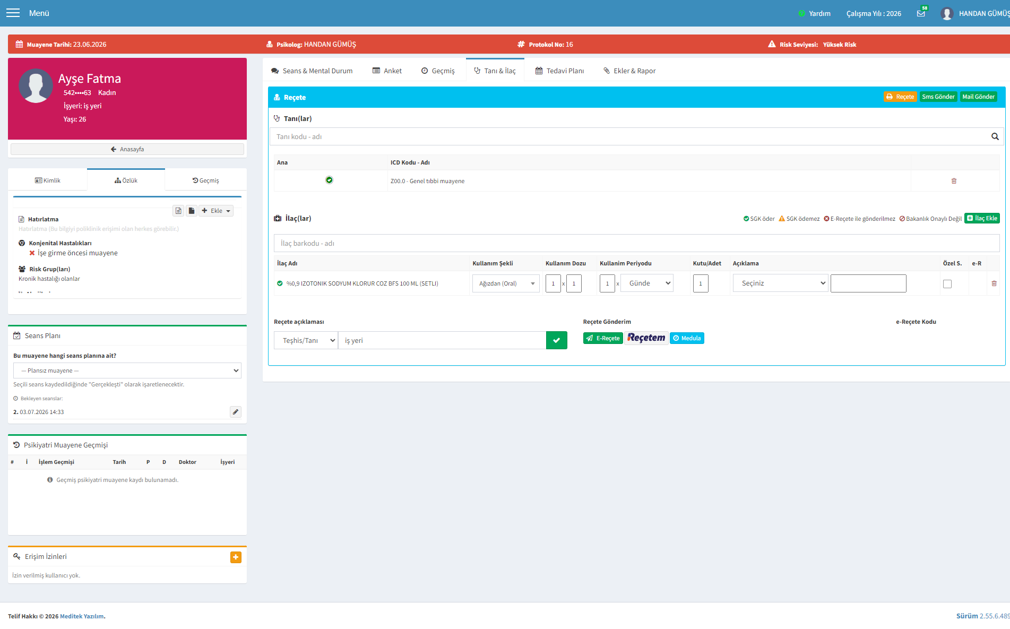Image resolution: width=1010 pixels, height=629 pixels.
Task: Edit pending session with the pencil icon
Action: pos(236,412)
